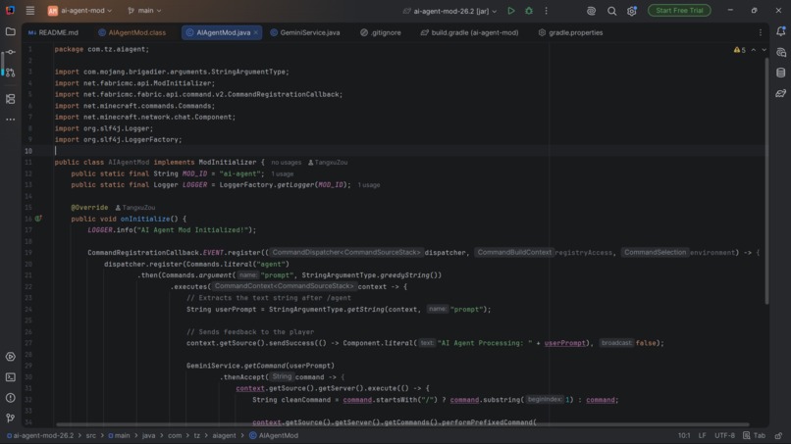791x444 pixels.
Task: Click the src breadcrumb
Action: 91,435
